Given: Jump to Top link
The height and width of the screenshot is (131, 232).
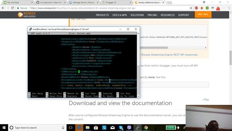Looking at the screenshot, I should tap(206, 99).
